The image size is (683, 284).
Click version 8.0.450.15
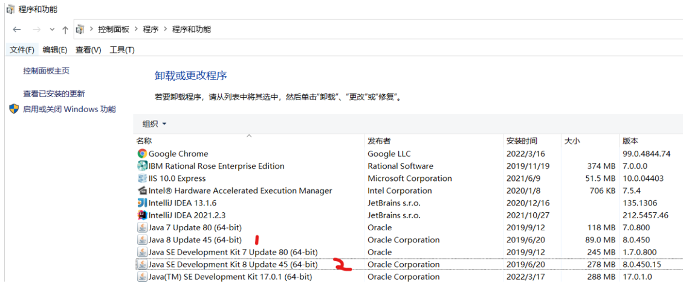point(643,265)
